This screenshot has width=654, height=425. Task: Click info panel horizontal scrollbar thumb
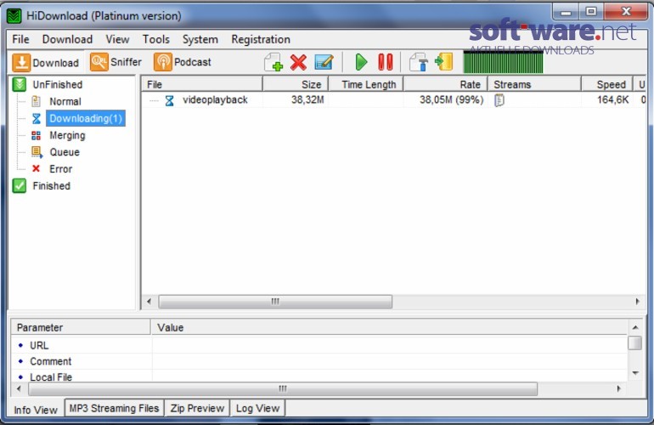(x=283, y=389)
